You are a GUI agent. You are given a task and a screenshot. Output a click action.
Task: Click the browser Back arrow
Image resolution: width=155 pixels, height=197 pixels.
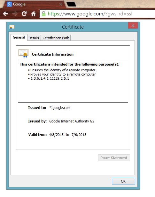tap(5, 14)
